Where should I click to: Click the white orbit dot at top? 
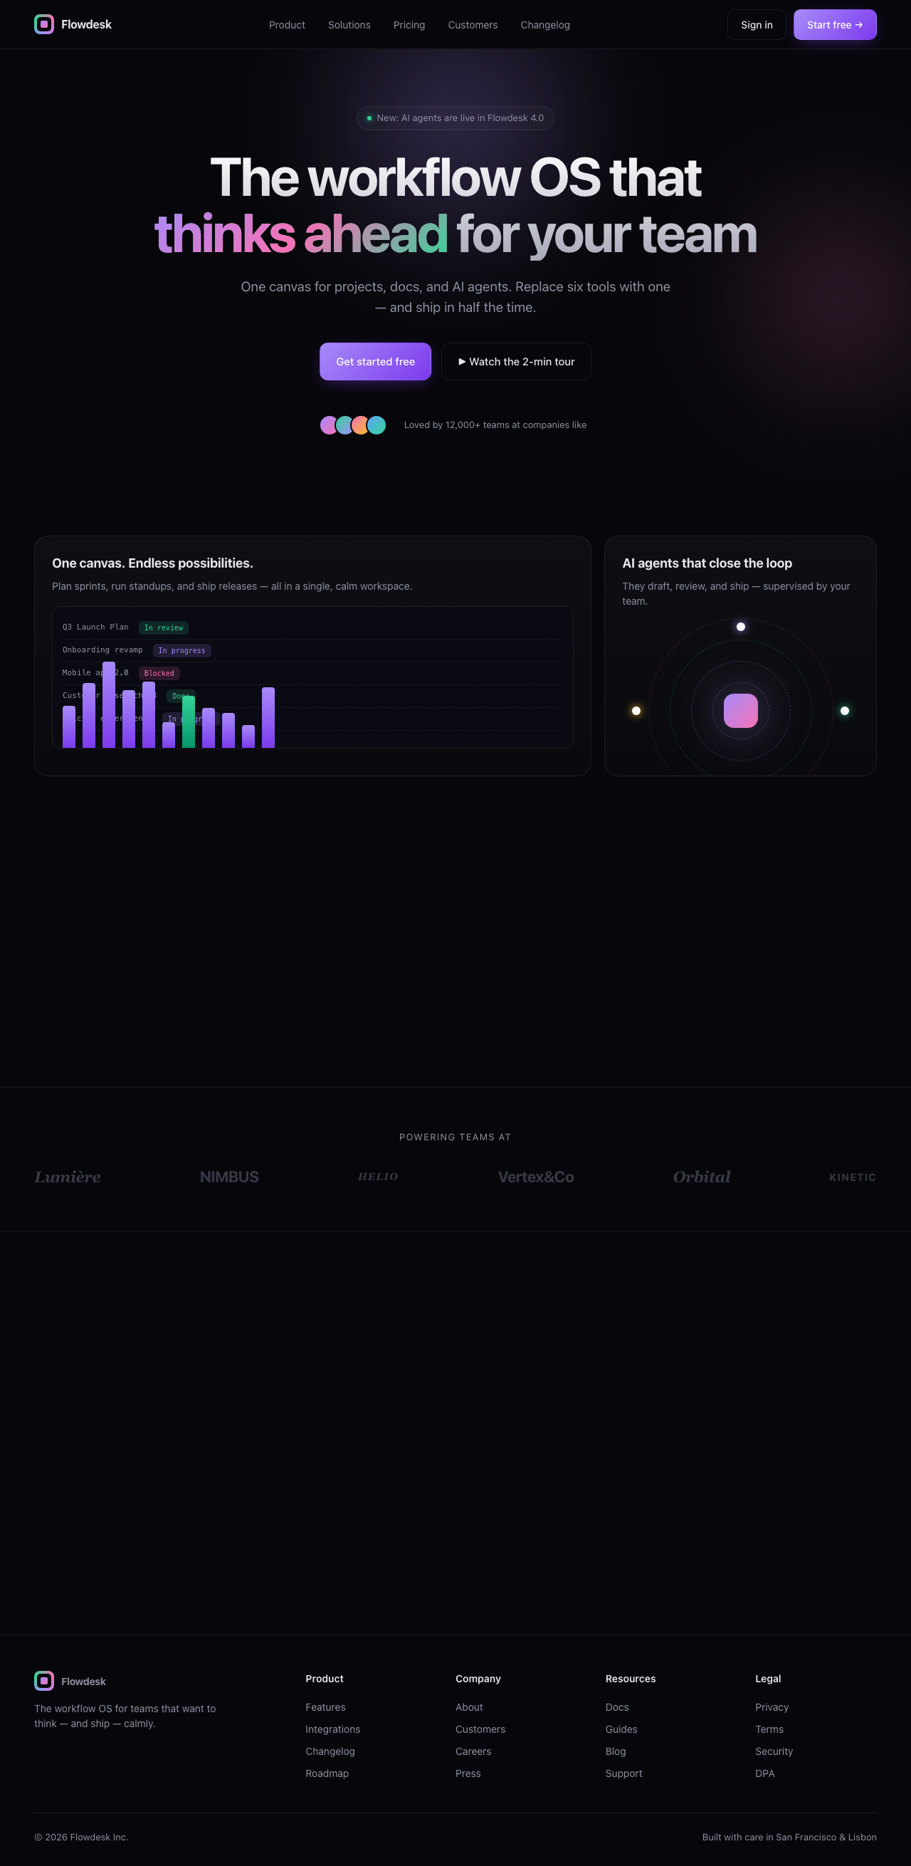pyautogui.click(x=740, y=627)
